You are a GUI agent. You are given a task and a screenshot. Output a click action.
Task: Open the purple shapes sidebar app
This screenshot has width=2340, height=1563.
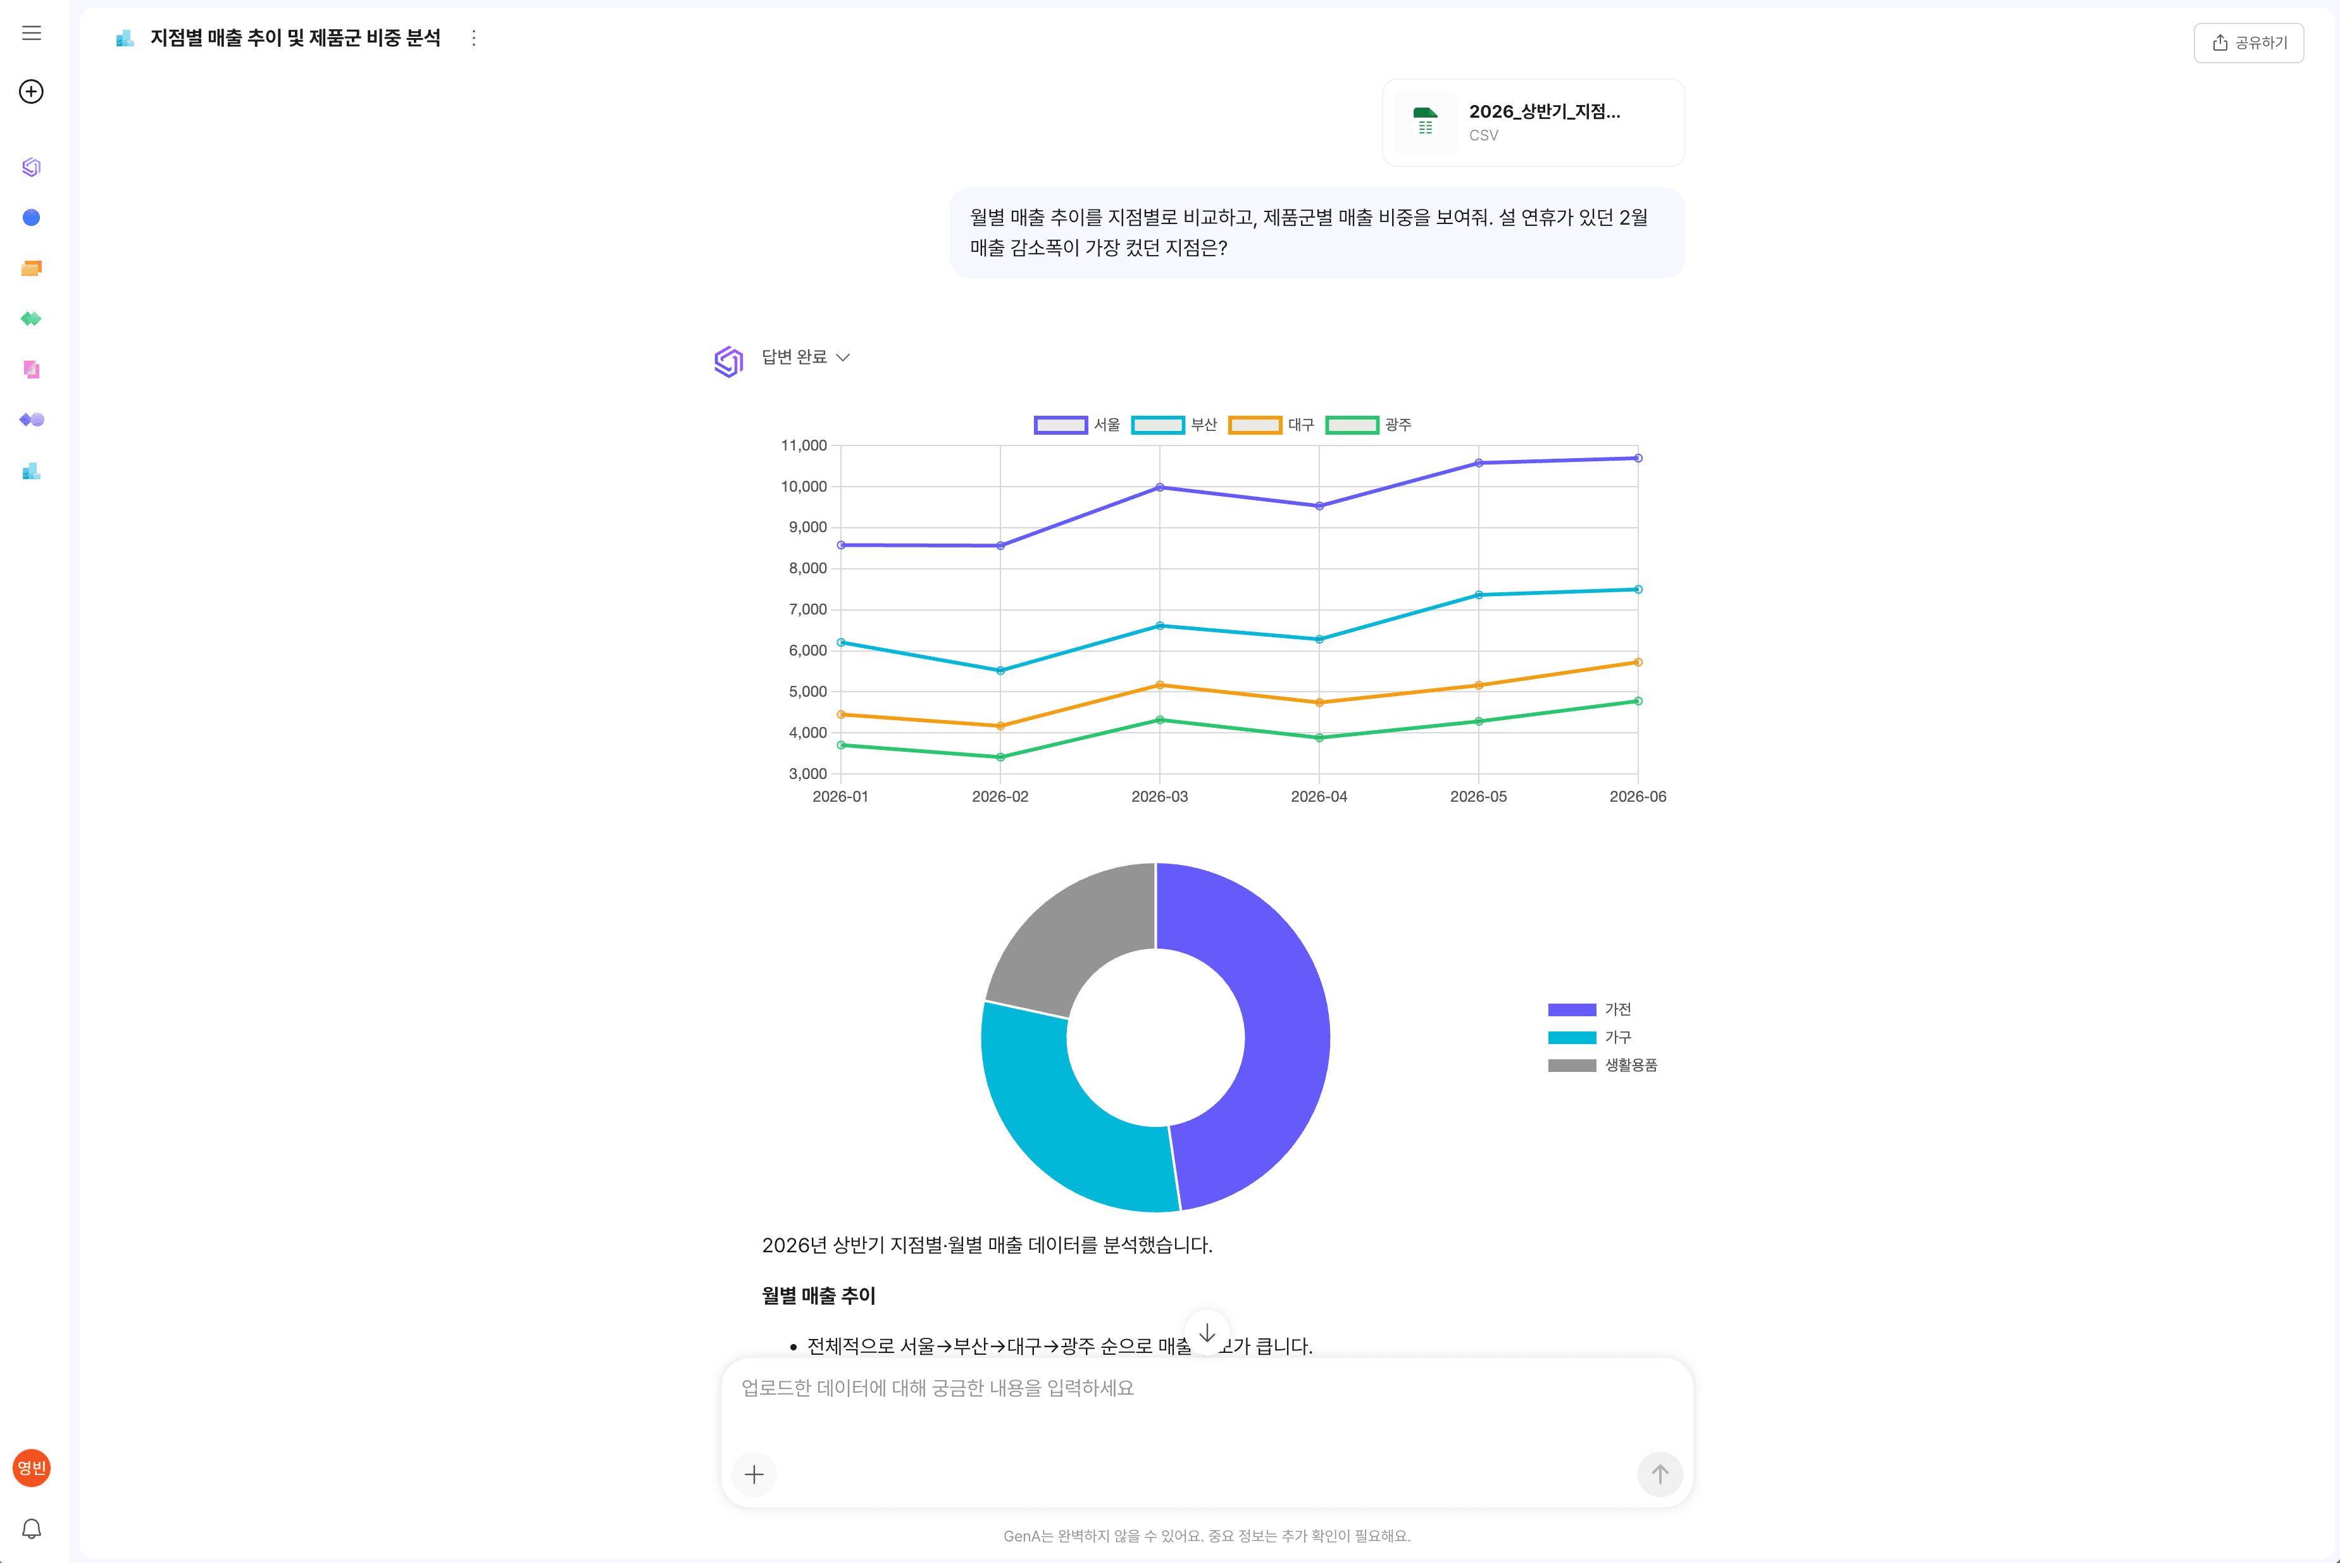(x=32, y=420)
